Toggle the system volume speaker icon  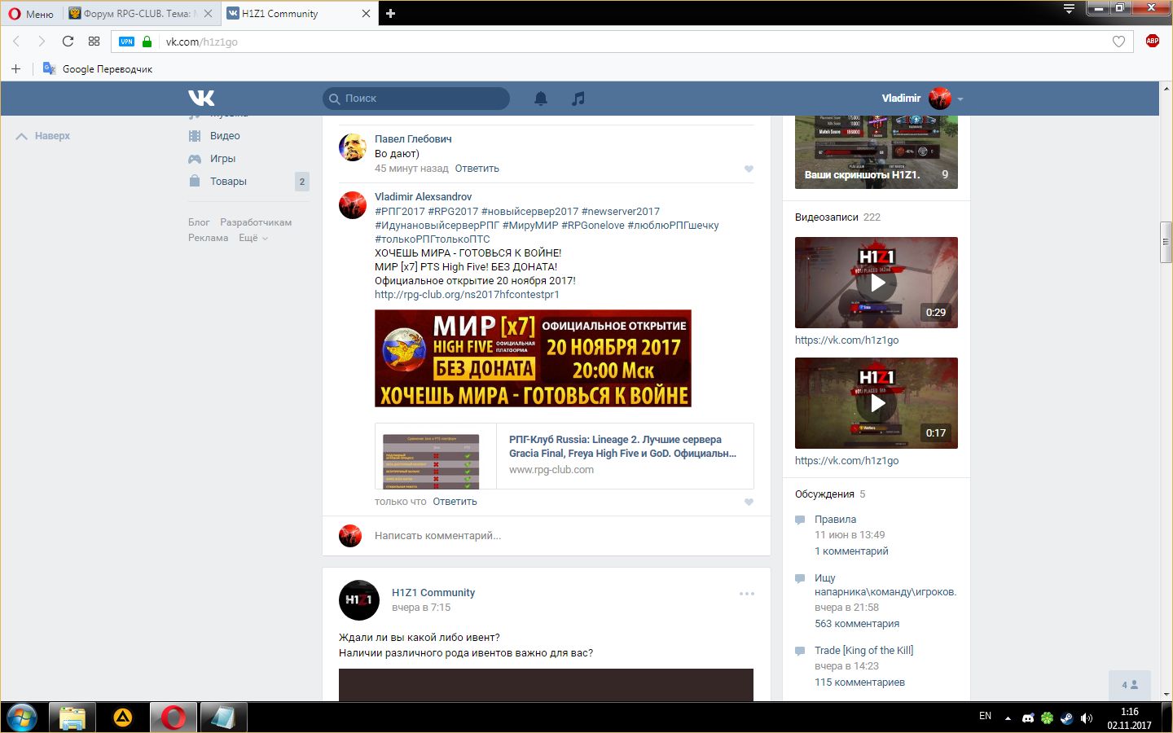point(1086,718)
